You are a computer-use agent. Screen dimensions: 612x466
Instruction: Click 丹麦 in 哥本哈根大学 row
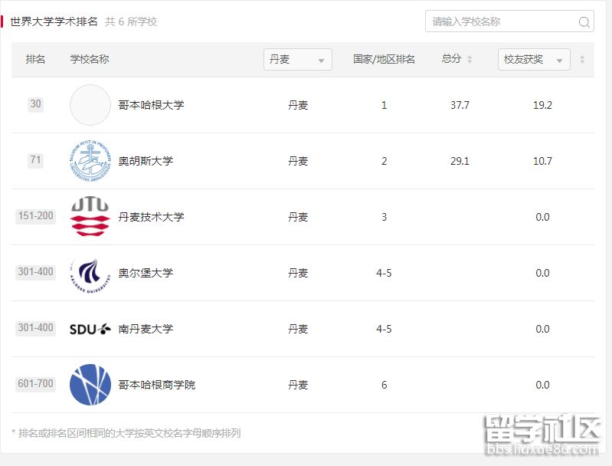298,105
